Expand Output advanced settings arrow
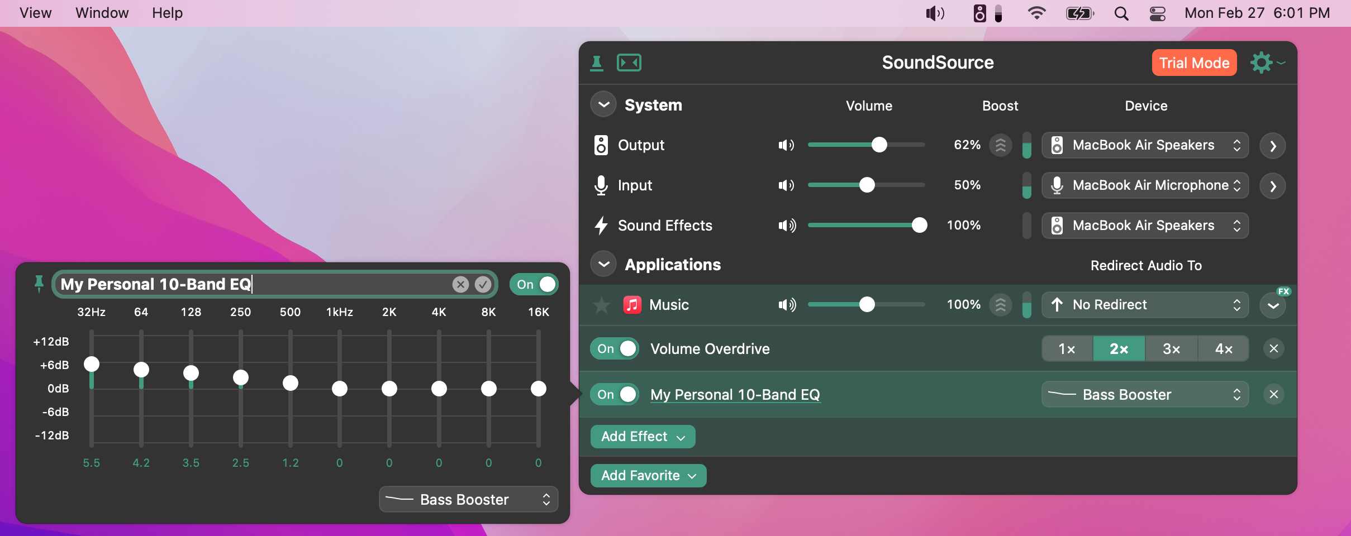Viewport: 1351px width, 536px height. click(1273, 146)
